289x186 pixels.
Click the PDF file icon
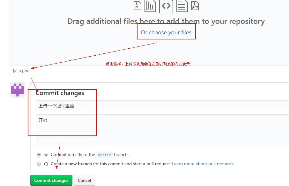click(x=195, y=5)
